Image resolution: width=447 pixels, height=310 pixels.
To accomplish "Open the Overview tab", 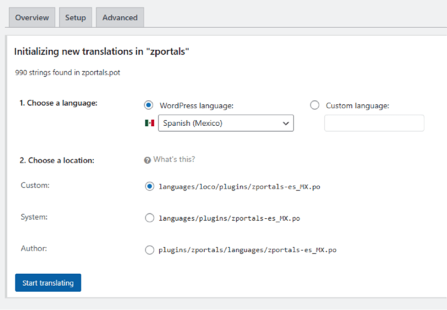I will (x=32, y=18).
